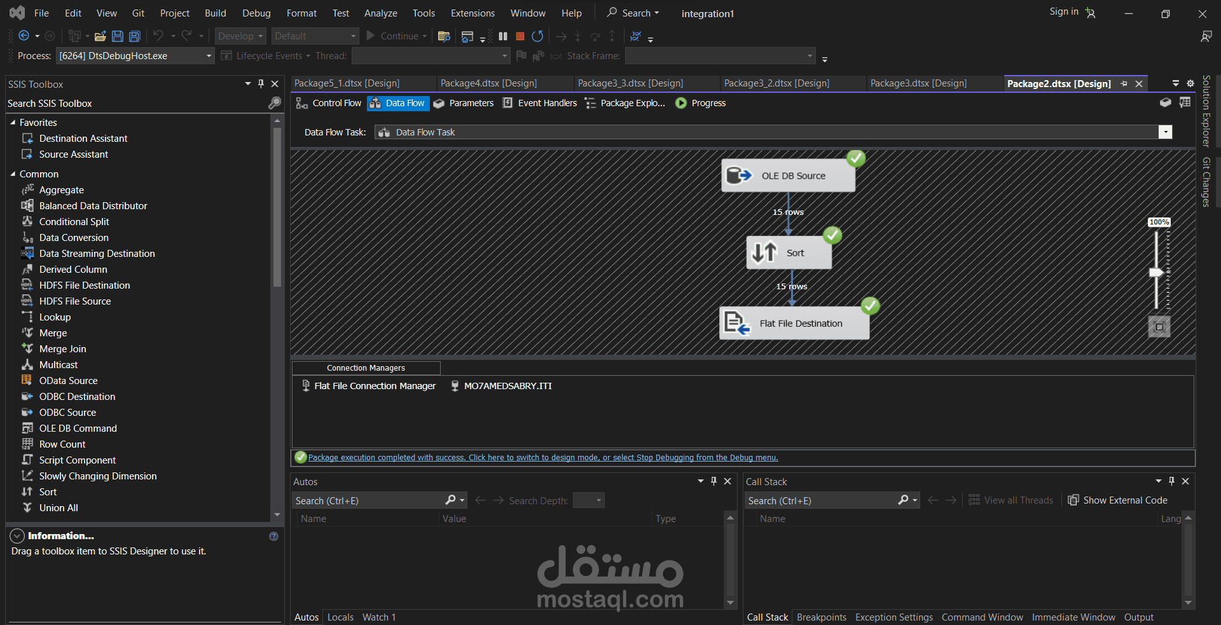This screenshot has height=625, width=1221.
Task: Close the SSIS Toolbox panel
Action: (x=275, y=84)
